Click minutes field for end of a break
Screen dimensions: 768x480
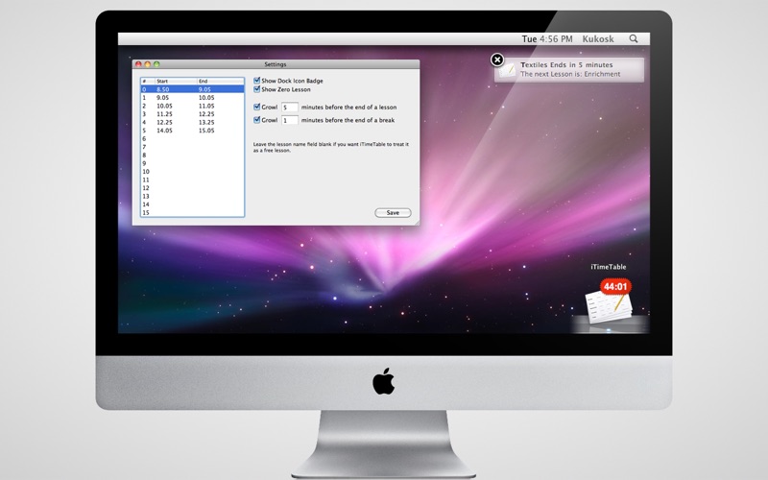(x=290, y=120)
